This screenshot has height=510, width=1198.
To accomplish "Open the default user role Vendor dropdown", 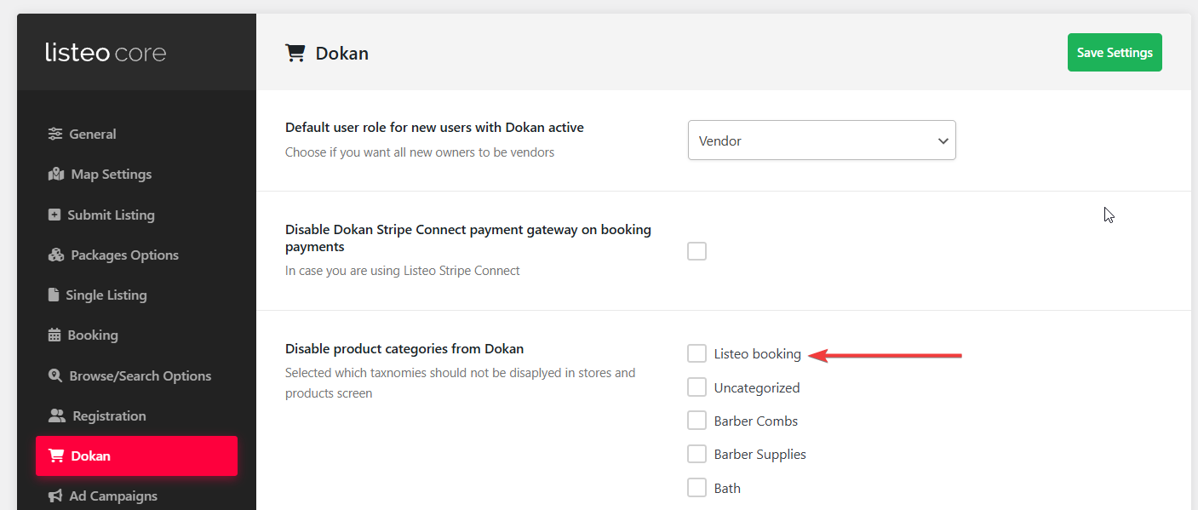I will 822,140.
